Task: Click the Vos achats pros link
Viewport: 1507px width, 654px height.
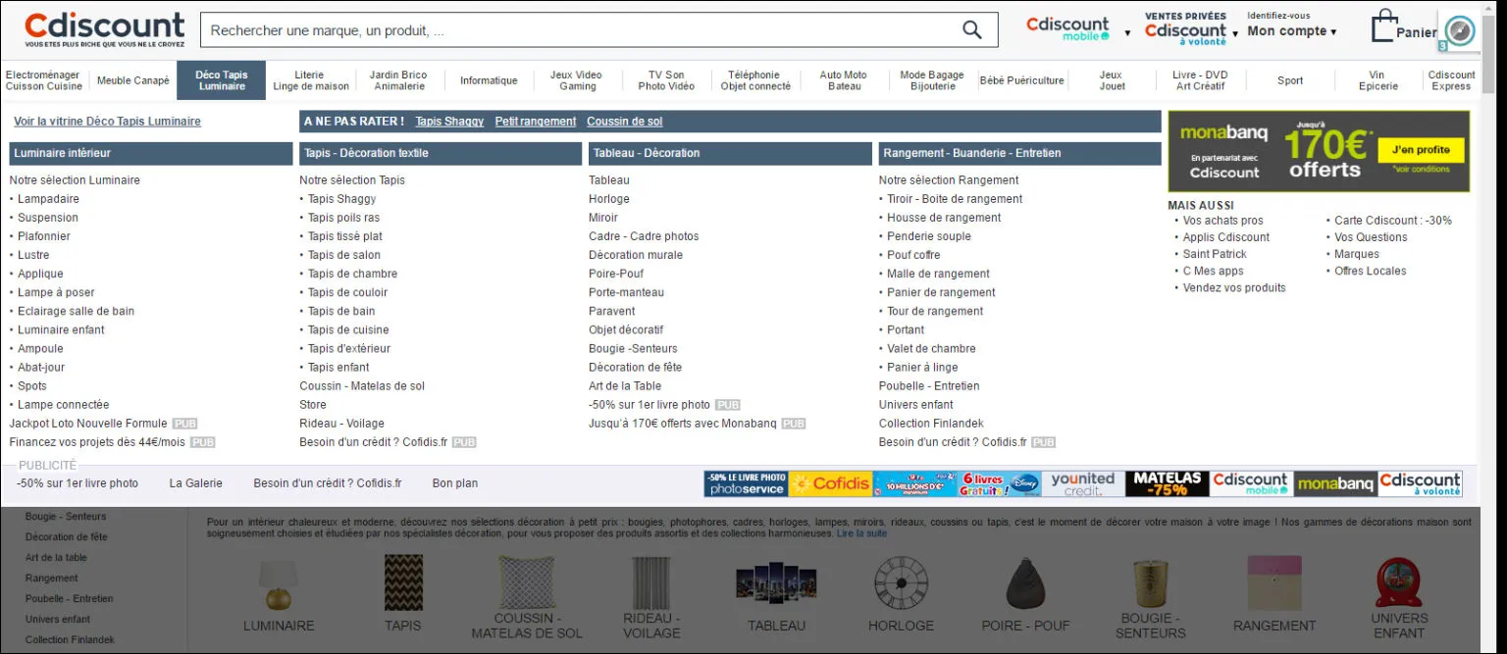Action: (x=1223, y=221)
